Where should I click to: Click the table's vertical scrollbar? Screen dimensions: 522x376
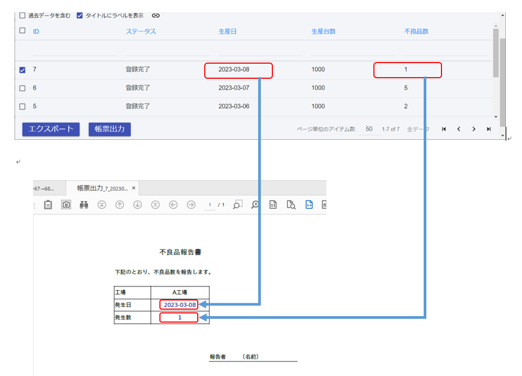(496, 54)
